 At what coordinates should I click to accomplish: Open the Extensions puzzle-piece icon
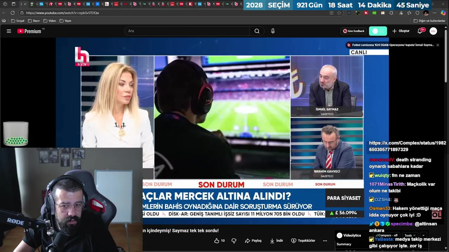(x=391, y=13)
